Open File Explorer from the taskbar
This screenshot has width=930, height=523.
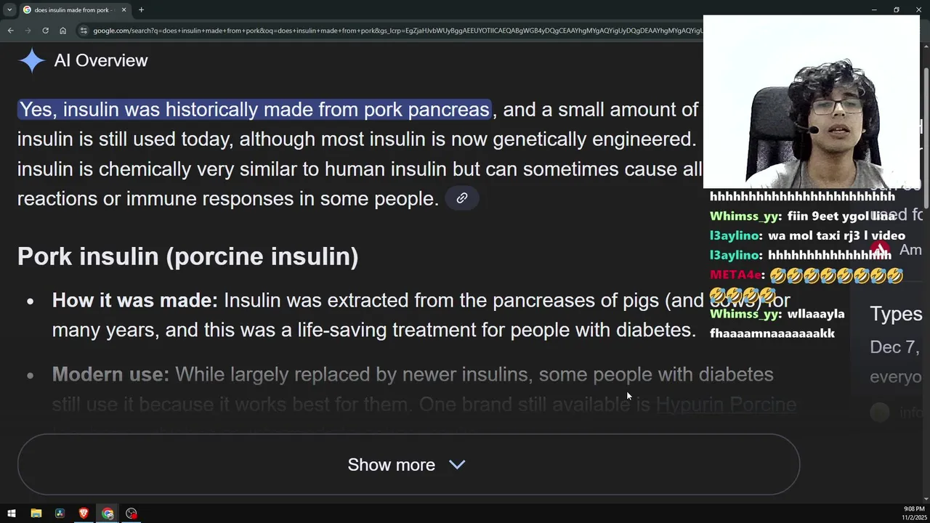tap(36, 514)
